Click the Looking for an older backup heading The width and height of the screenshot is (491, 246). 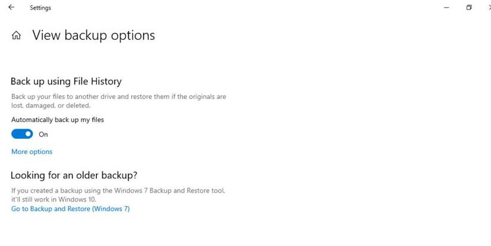pos(74,175)
